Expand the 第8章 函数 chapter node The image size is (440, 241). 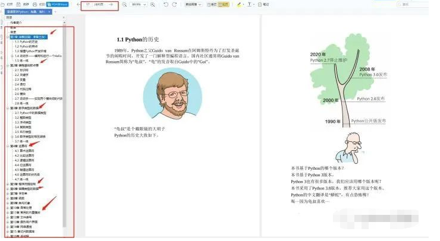click(8, 198)
